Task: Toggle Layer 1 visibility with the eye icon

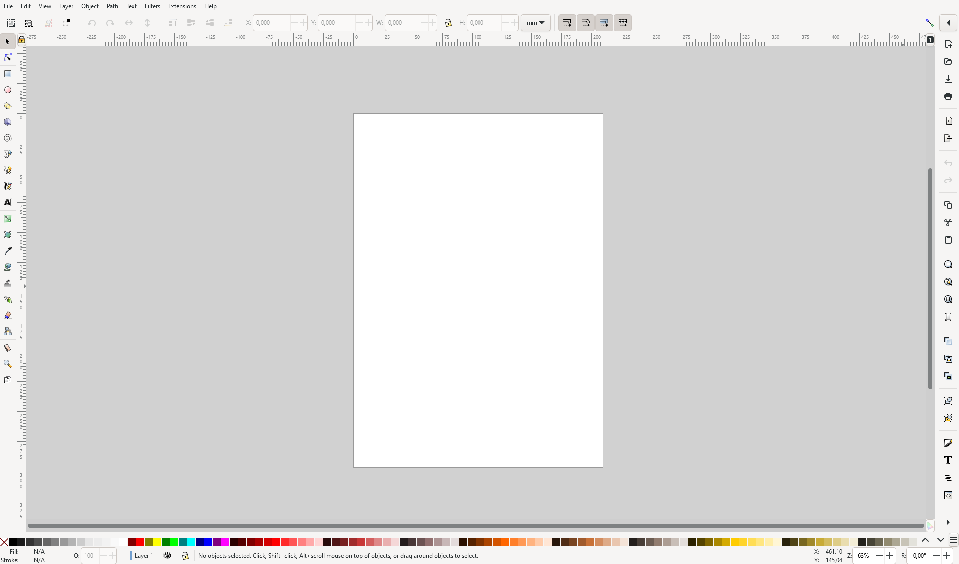Action: coord(167,556)
